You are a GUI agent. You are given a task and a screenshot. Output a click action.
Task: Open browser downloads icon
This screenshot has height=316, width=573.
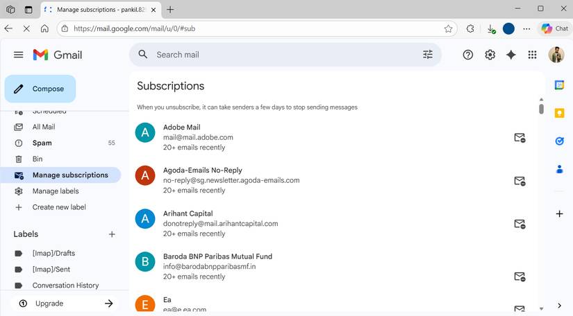click(x=491, y=28)
